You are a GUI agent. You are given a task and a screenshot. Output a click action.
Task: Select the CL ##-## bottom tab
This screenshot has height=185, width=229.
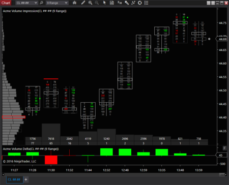14,179
